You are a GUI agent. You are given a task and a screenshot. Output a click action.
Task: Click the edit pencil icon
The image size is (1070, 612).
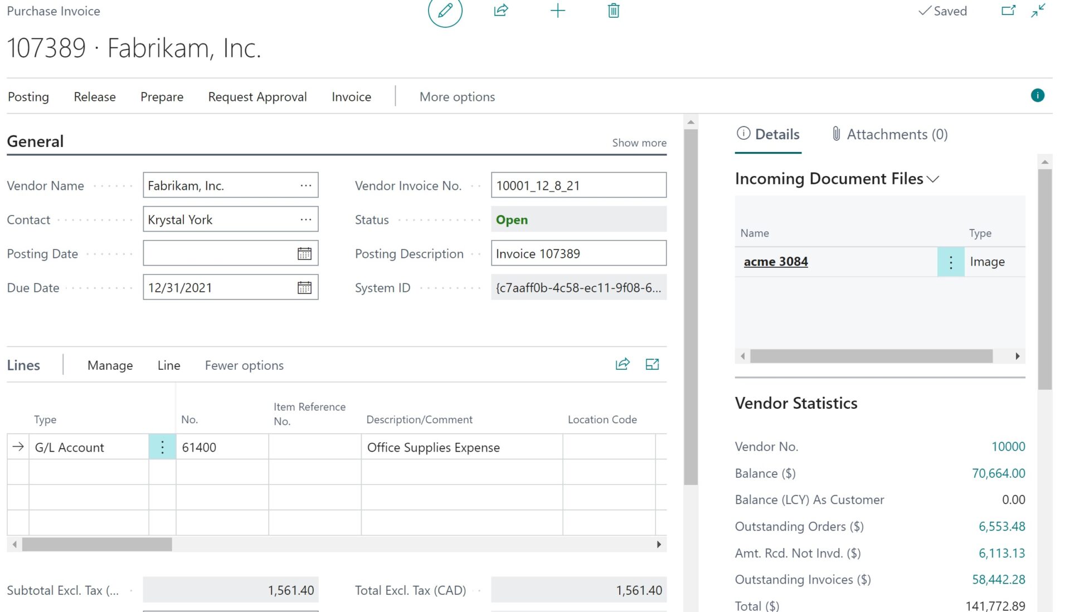click(445, 11)
